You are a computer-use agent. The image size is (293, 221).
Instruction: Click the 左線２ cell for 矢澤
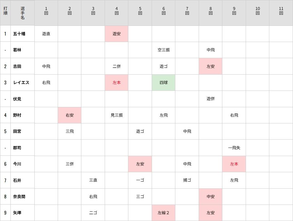pos(163,213)
